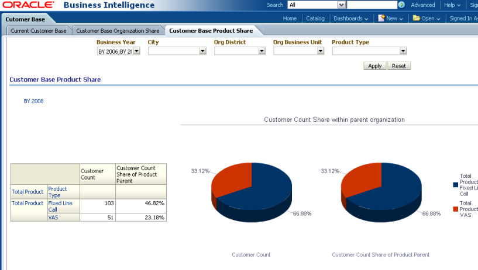Click the search go arrow icon
Screen dimensions: 478x270
[x=401, y=5]
